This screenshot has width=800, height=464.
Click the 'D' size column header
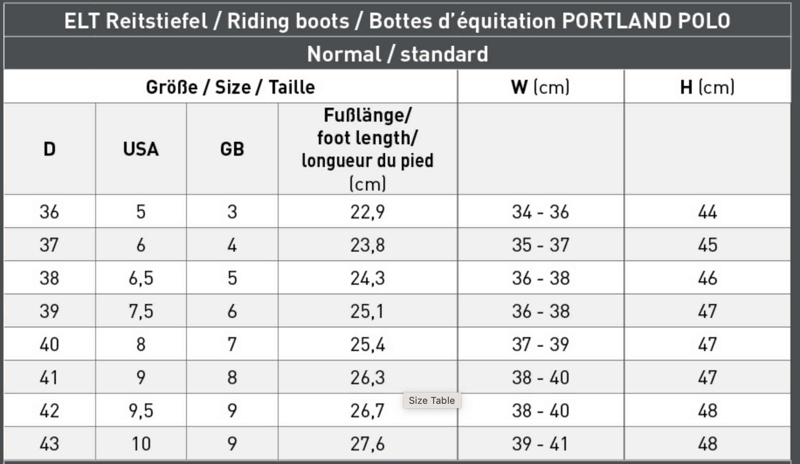click(x=49, y=149)
